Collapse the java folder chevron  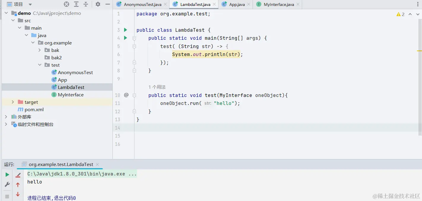click(26, 35)
